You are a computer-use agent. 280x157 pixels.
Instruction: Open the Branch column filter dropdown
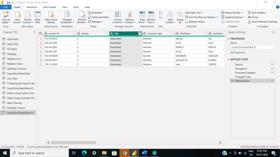coord(107,34)
